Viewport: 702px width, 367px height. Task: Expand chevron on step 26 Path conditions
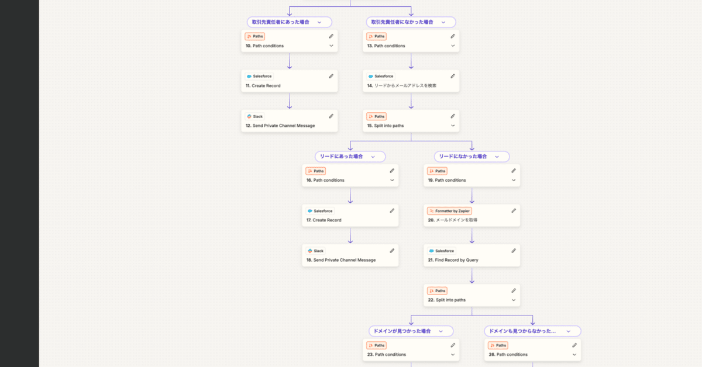tap(574, 354)
